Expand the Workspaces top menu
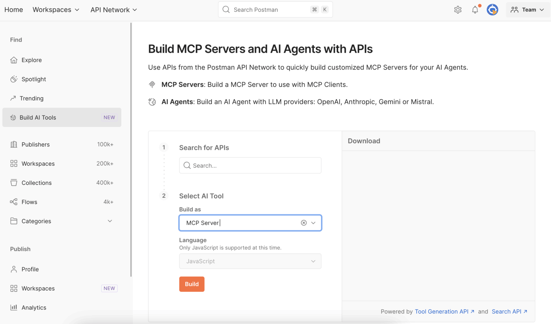The image size is (551, 324). point(56,10)
